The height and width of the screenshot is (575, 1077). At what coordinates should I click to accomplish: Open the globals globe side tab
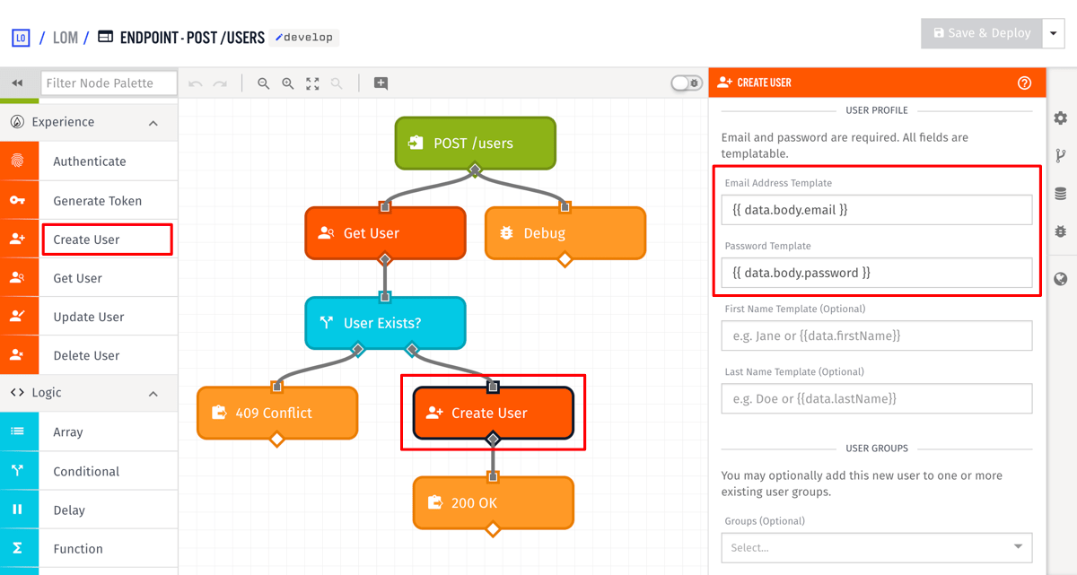tap(1061, 279)
